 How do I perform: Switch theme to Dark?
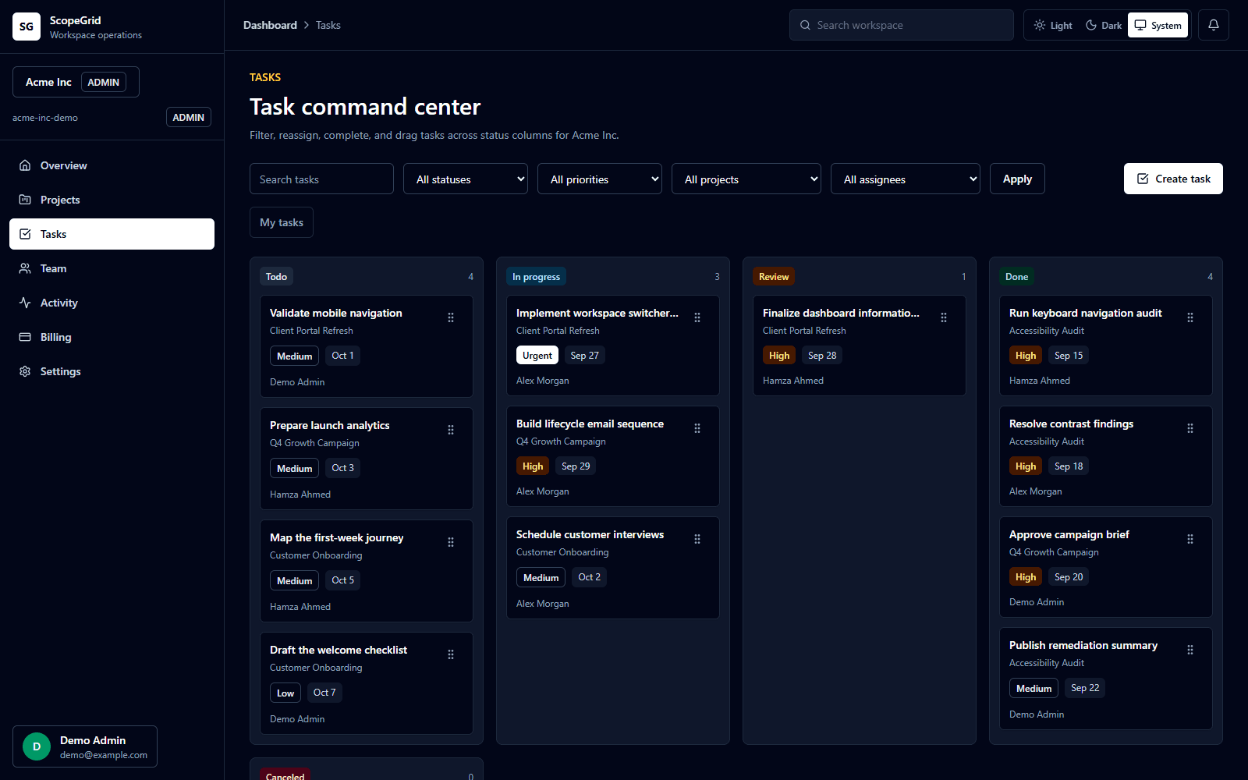[1104, 25]
